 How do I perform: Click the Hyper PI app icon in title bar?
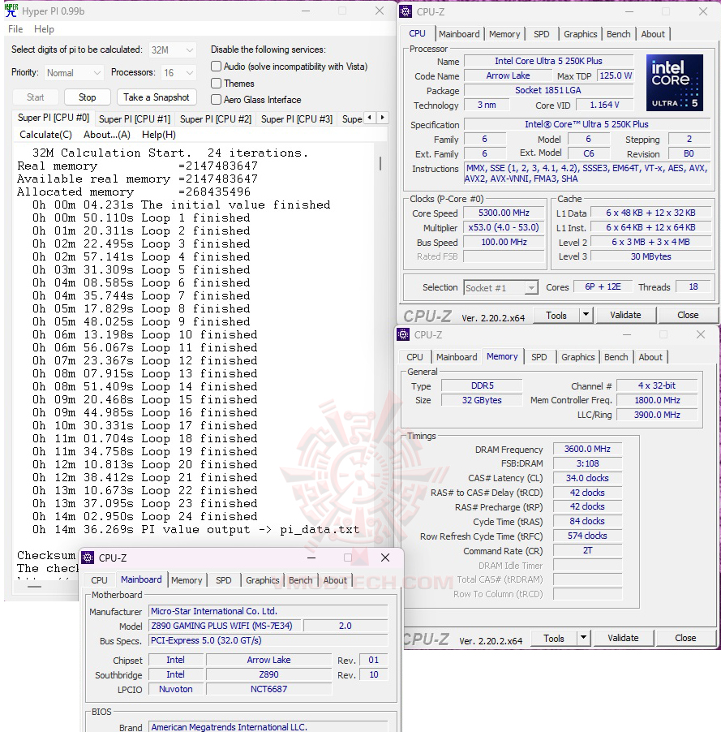(11, 11)
